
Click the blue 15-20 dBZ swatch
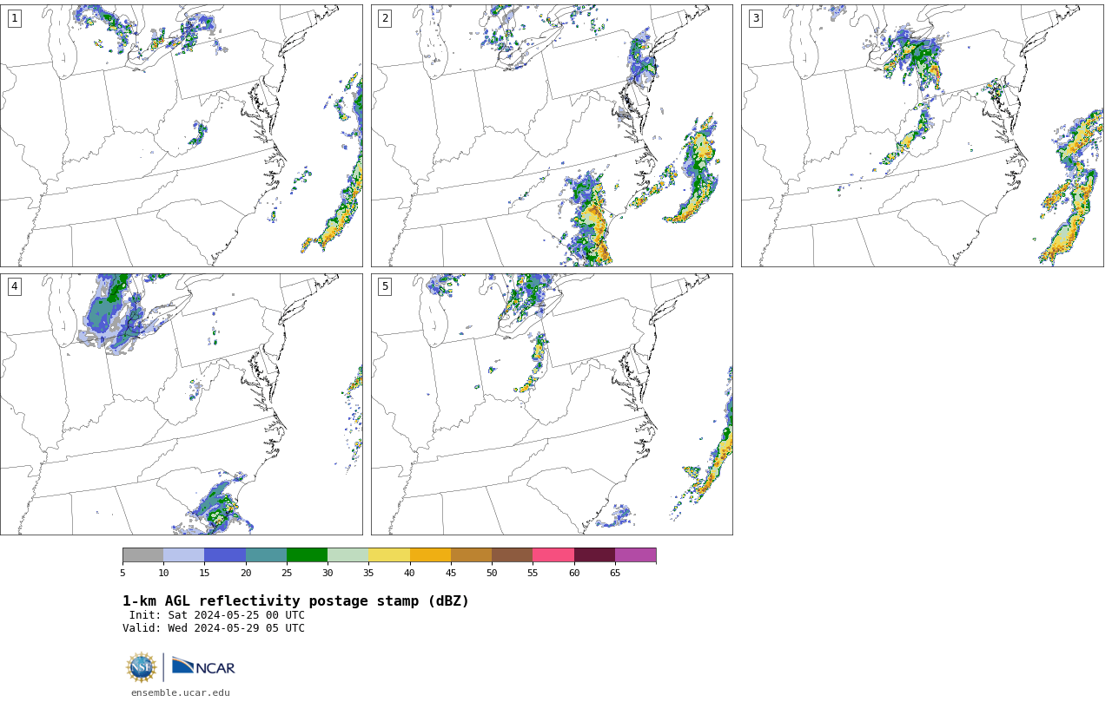tap(225, 555)
